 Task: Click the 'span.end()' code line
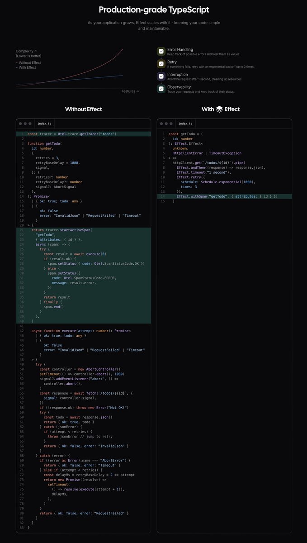[54, 306]
